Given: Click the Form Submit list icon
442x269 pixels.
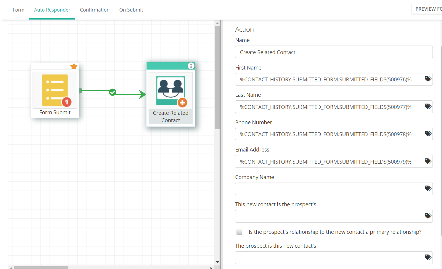Looking at the screenshot, I should coord(55,90).
